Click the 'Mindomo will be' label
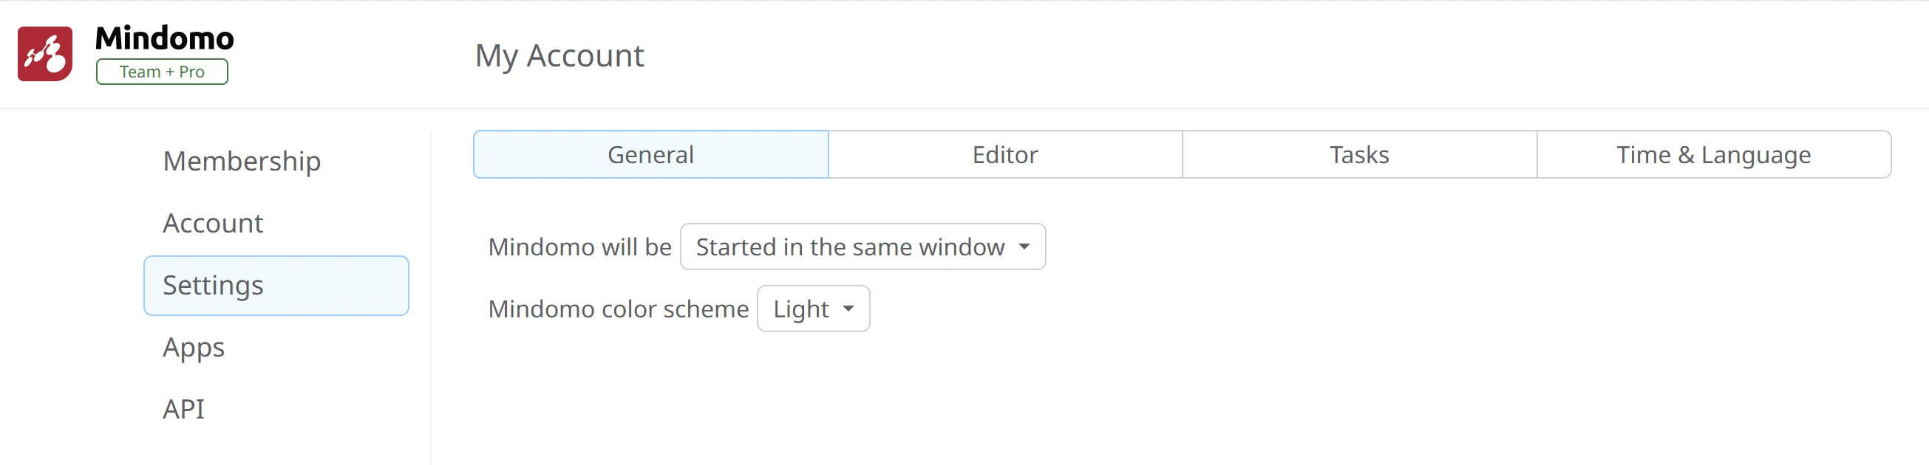 [x=579, y=247]
